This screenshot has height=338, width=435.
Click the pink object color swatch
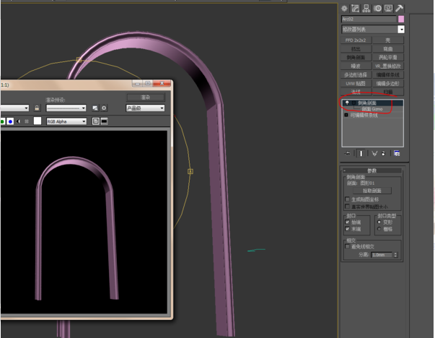[401, 19]
